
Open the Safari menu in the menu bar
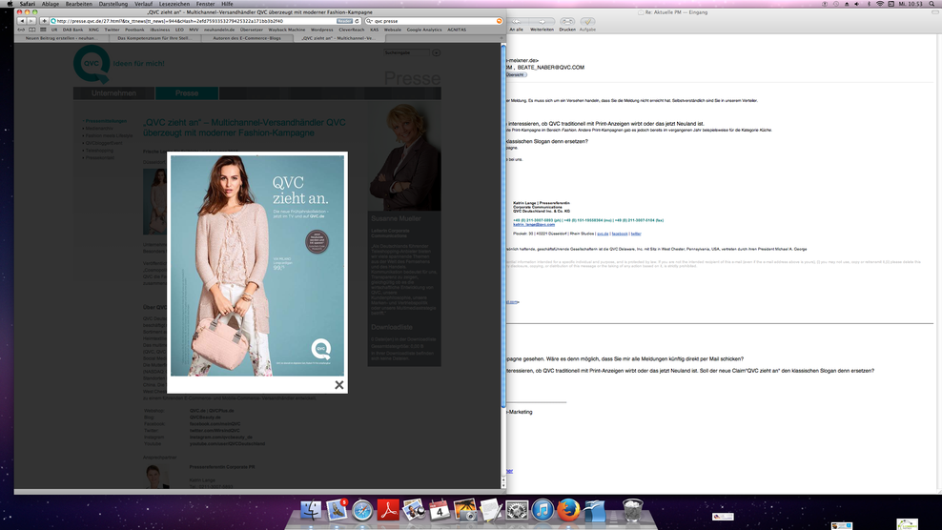tap(27, 4)
